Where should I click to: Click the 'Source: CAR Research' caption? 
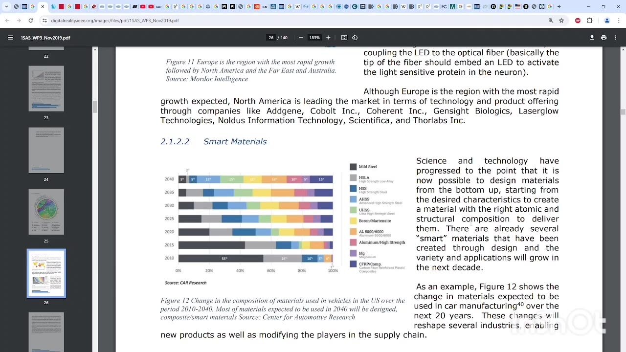tap(185, 283)
